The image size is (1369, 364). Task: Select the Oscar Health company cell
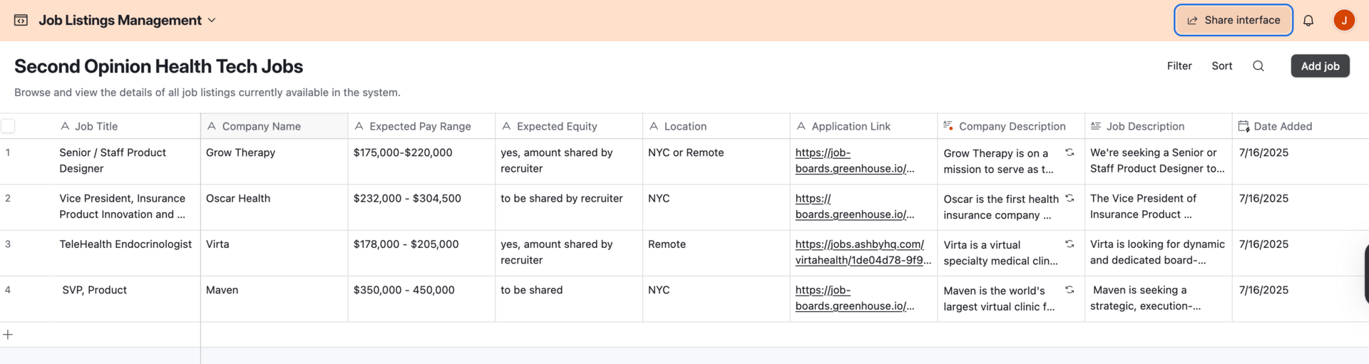pyautogui.click(x=274, y=207)
